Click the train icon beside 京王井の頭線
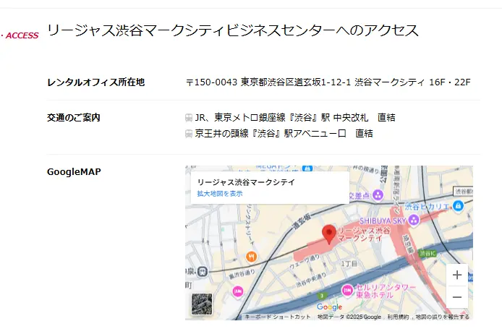The height and width of the screenshot is (329, 502). 189,134
